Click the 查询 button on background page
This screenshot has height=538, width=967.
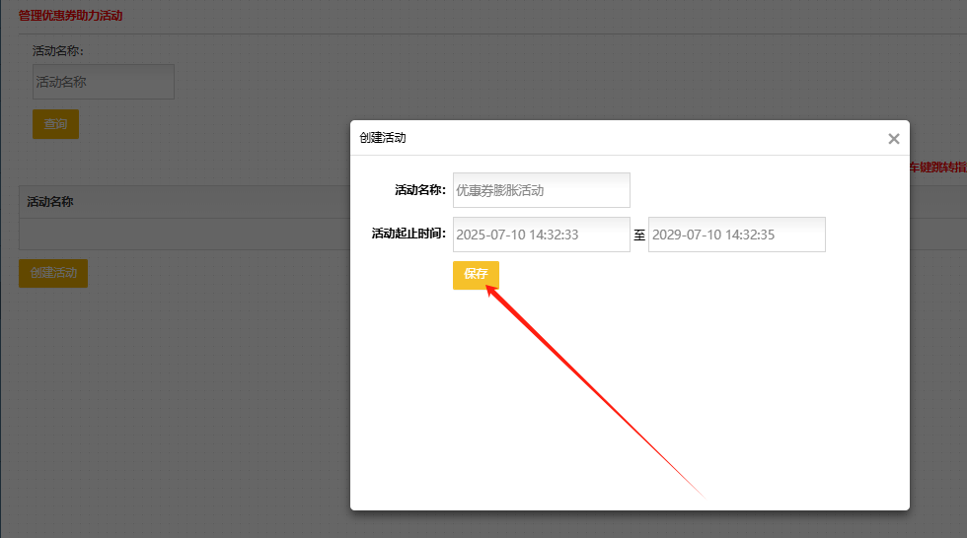pos(55,124)
